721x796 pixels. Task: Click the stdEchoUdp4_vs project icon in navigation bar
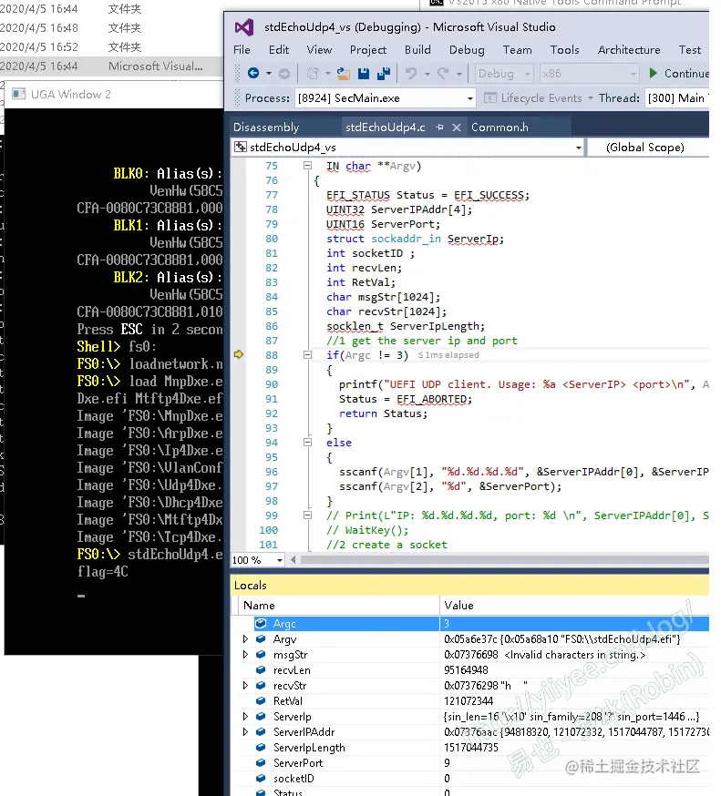[x=241, y=148]
